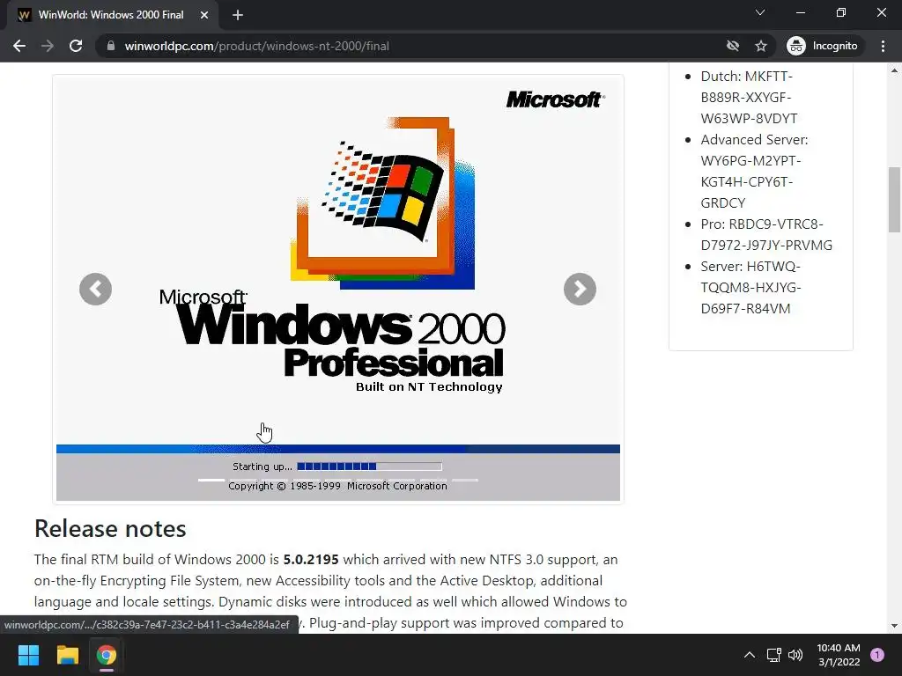Click the Advanced Server serial key entry

[x=754, y=172]
